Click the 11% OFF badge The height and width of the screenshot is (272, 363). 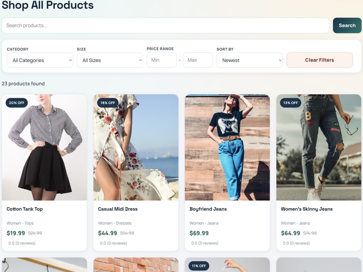(199, 266)
